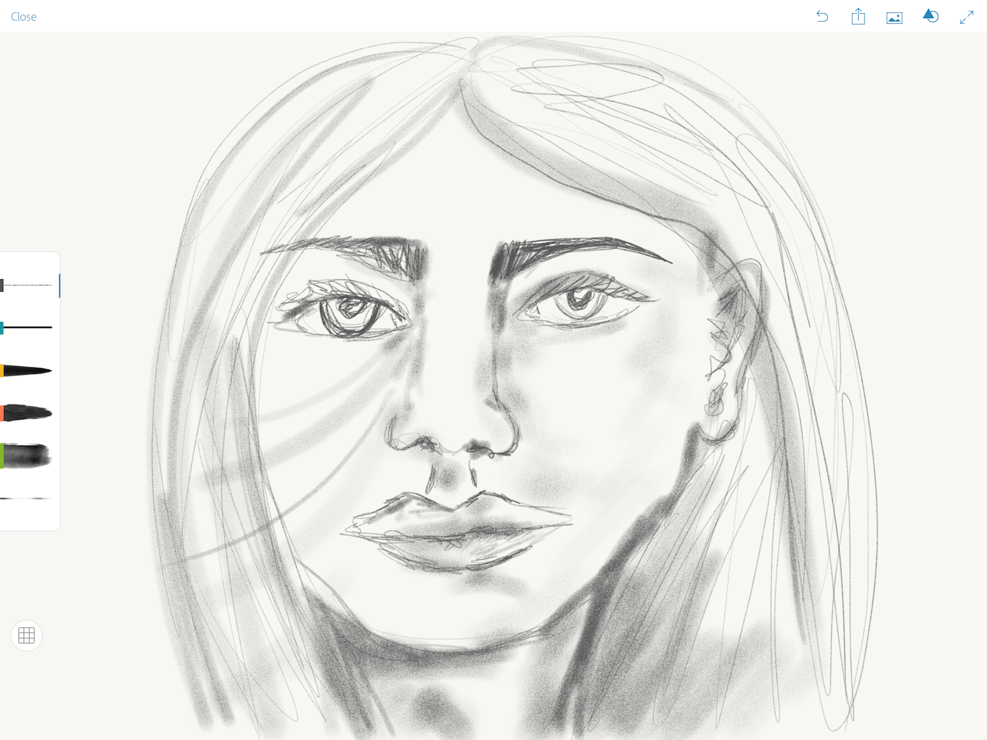Viewport: 987px width, 740px height.
Task: Enter fullscreen drawing mode
Action: click(967, 16)
